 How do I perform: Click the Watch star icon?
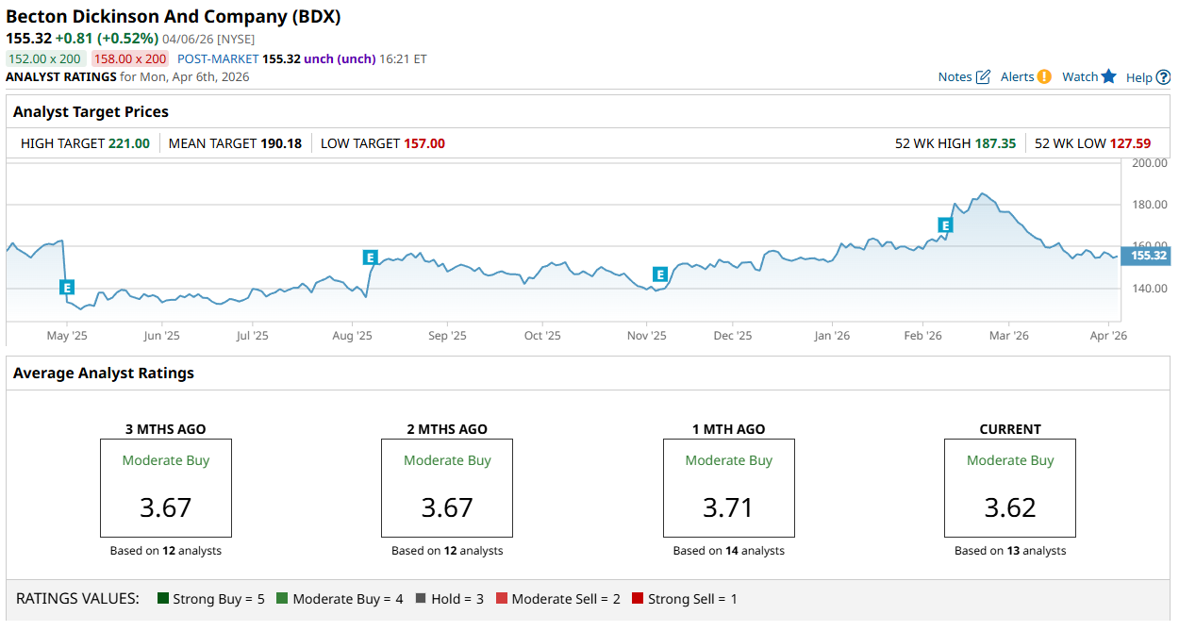tap(1108, 76)
